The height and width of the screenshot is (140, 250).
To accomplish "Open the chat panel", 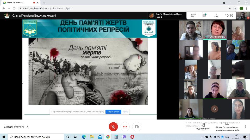I will point(204,15).
